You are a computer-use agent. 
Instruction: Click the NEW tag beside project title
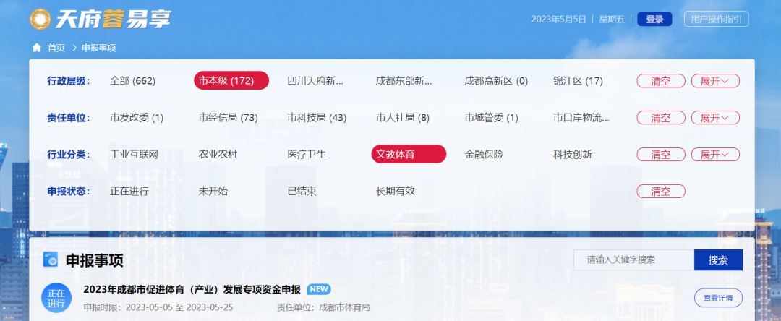[x=319, y=289]
